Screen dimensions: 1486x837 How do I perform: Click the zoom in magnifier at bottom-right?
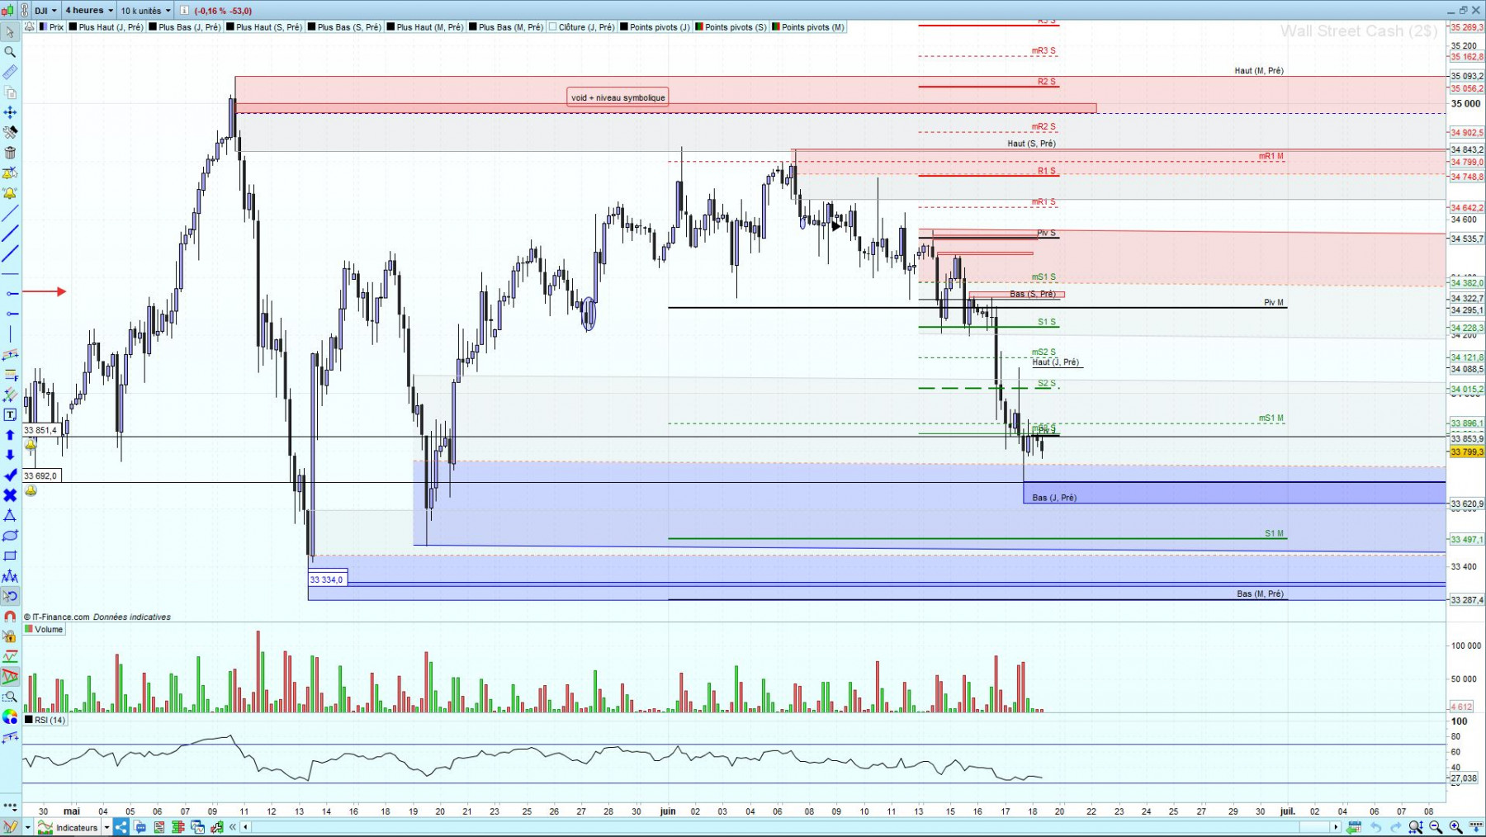click(x=1455, y=827)
